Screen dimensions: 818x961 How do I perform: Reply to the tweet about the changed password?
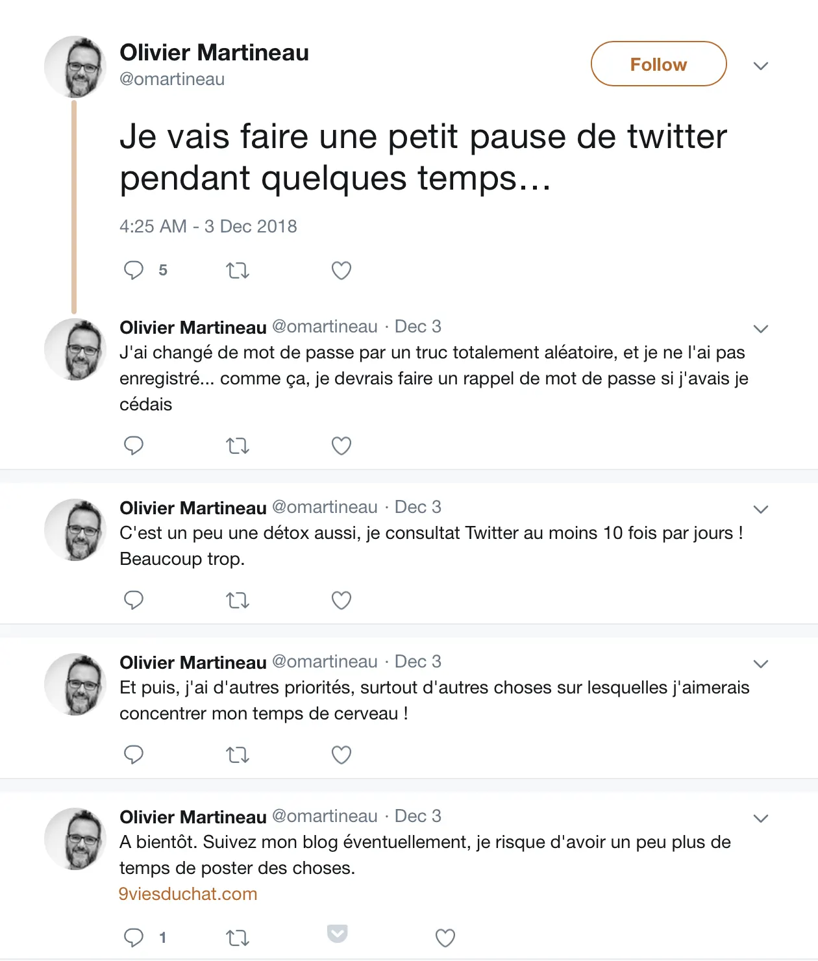click(134, 445)
